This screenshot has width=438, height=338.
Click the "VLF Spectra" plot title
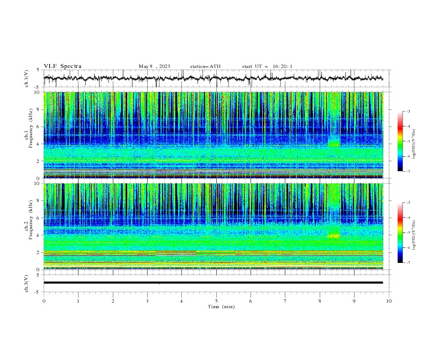(62, 66)
